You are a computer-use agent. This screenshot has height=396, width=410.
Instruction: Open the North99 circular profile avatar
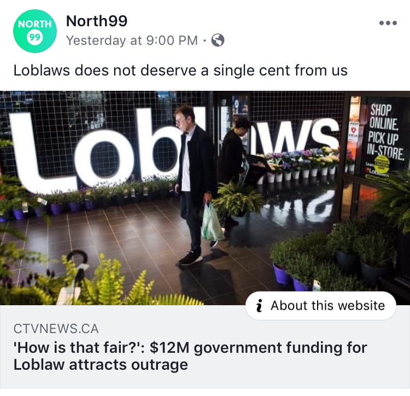pyautogui.click(x=35, y=31)
